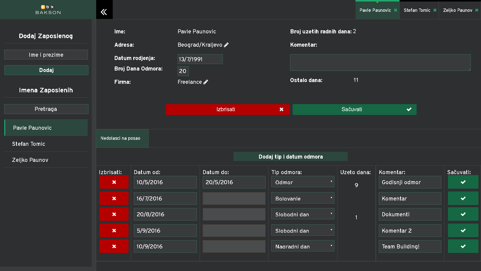
Task: Click the Komentar text area
Action: (380, 62)
